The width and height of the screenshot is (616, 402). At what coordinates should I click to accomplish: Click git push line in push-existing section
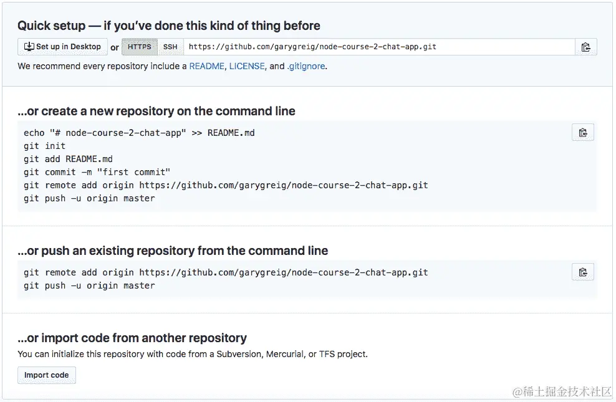(89, 285)
